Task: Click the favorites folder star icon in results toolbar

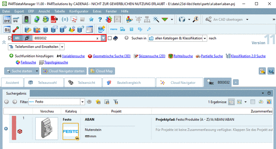Action: pyautogui.click(x=98, y=102)
